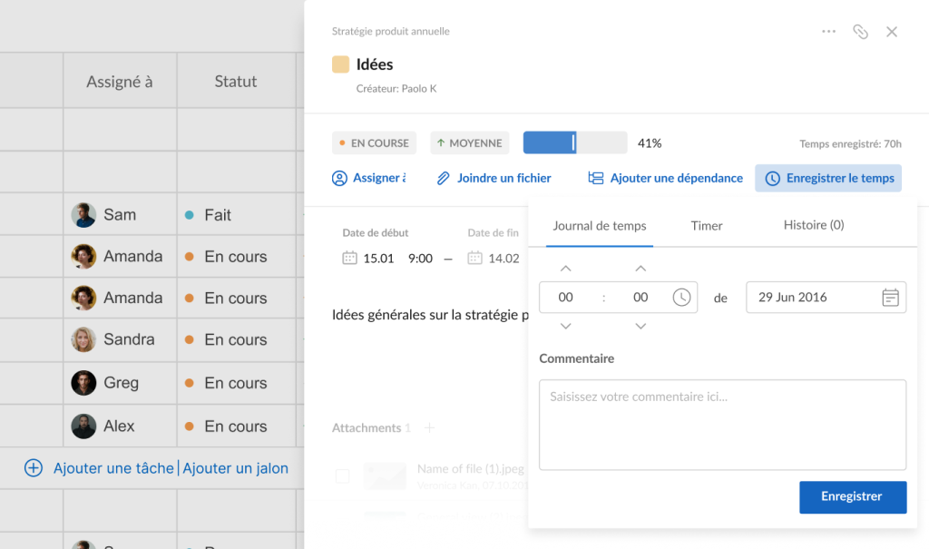Click the plus circle add task icon
The height and width of the screenshot is (549, 929).
34,467
